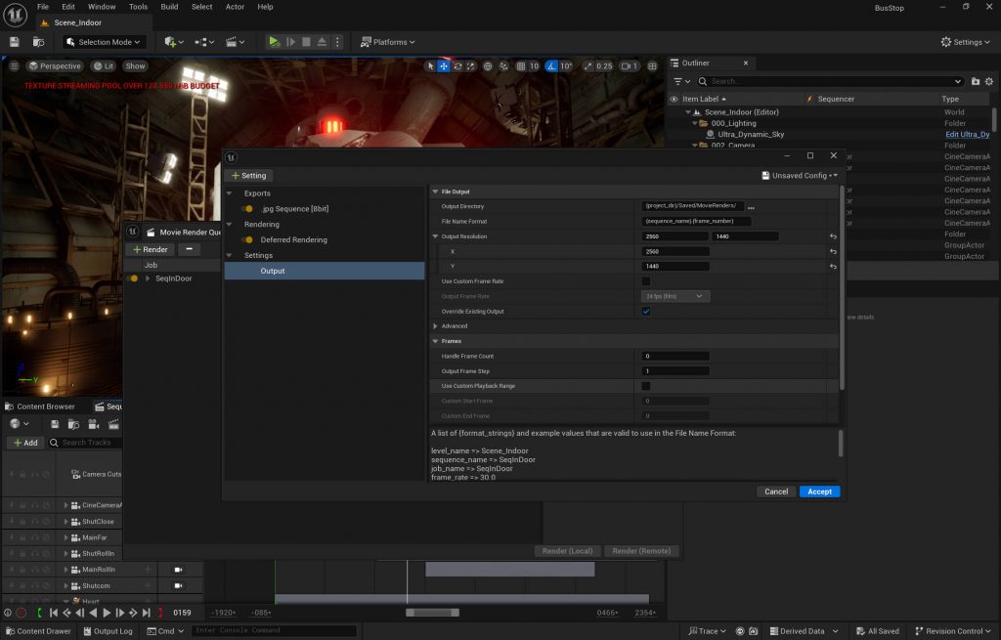
Task: Open the Content Drawer
Action: (x=37, y=631)
